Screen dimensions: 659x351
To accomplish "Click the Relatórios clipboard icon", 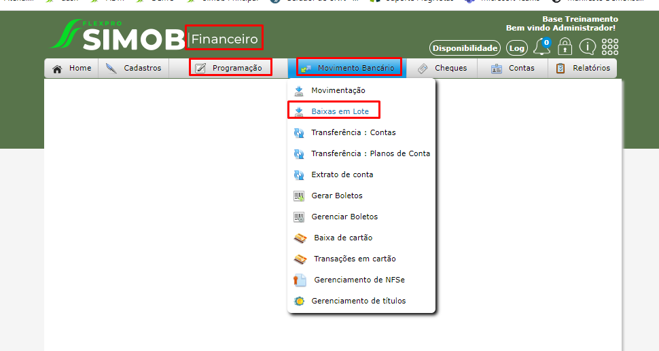I will pyautogui.click(x=560, y=68).
